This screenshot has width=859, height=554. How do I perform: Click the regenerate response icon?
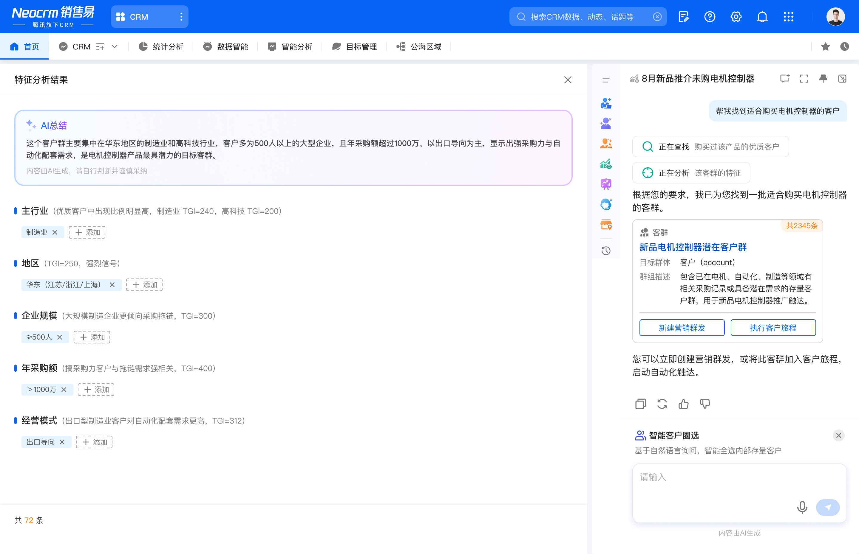[662, 404]
